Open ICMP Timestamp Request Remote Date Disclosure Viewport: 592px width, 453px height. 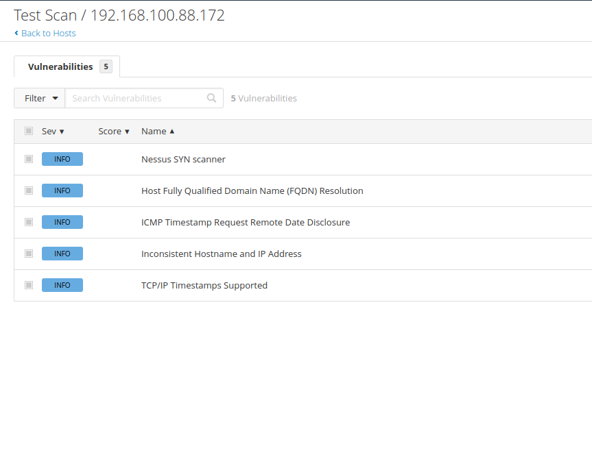pyautogui.click(x=245, y=222)
